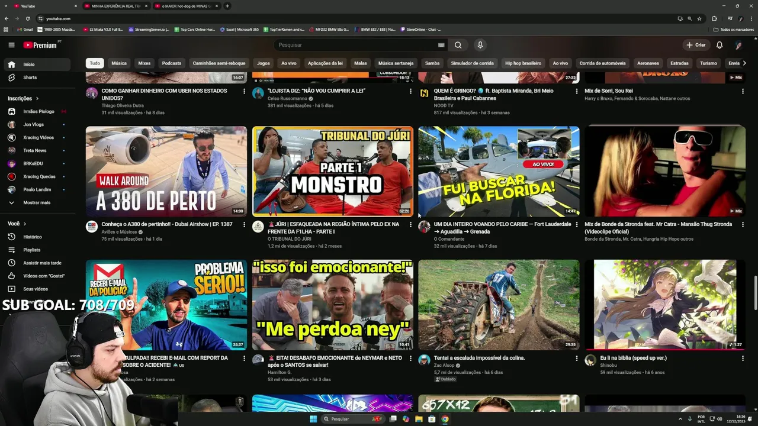Image resolution: width=758 pixels, height=426 pixels.
Task: Go to the YouTube Premium logo home
Action: 40,45
